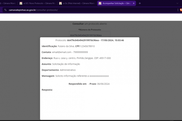Click the Prazo date 06/06/2024
The image size is (182, 121).
click(103, 84)
